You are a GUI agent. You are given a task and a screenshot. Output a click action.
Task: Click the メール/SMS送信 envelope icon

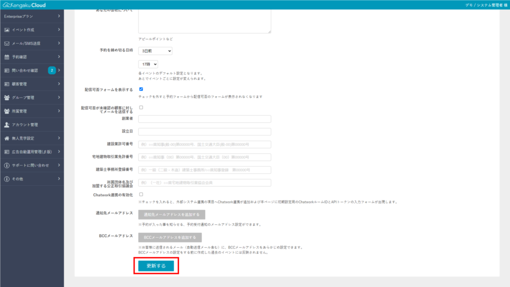click(x=7, y=43)
